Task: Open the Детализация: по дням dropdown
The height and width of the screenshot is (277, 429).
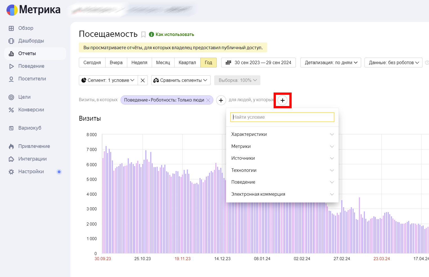Action: [330, 63]
